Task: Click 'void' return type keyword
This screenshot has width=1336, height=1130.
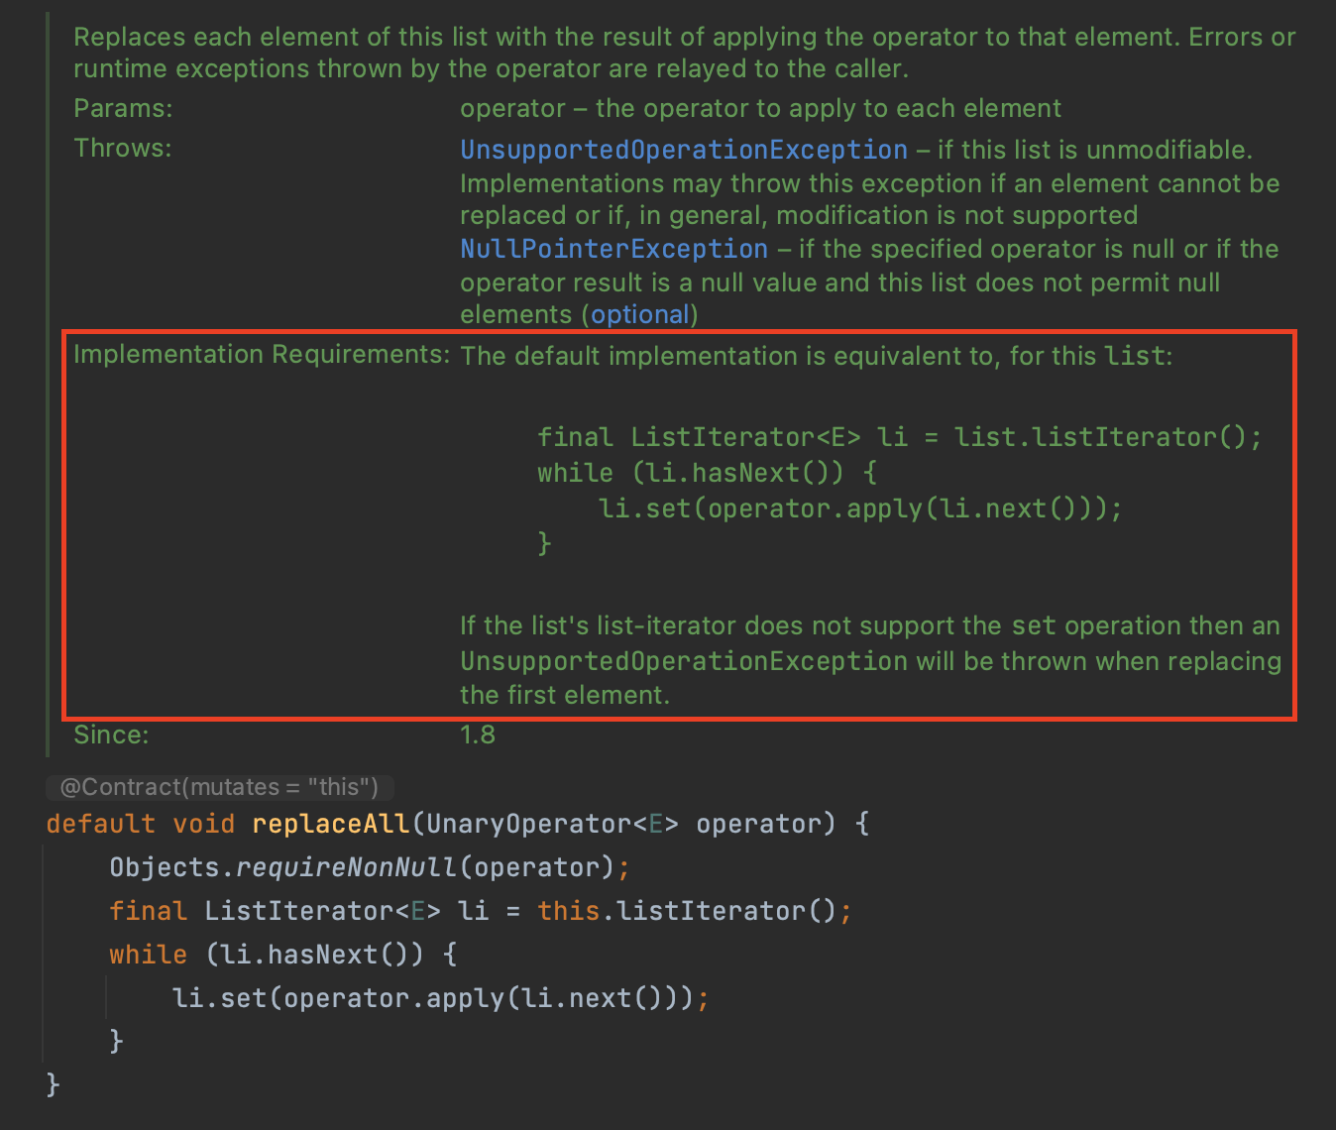Action: tap(204, 824)
